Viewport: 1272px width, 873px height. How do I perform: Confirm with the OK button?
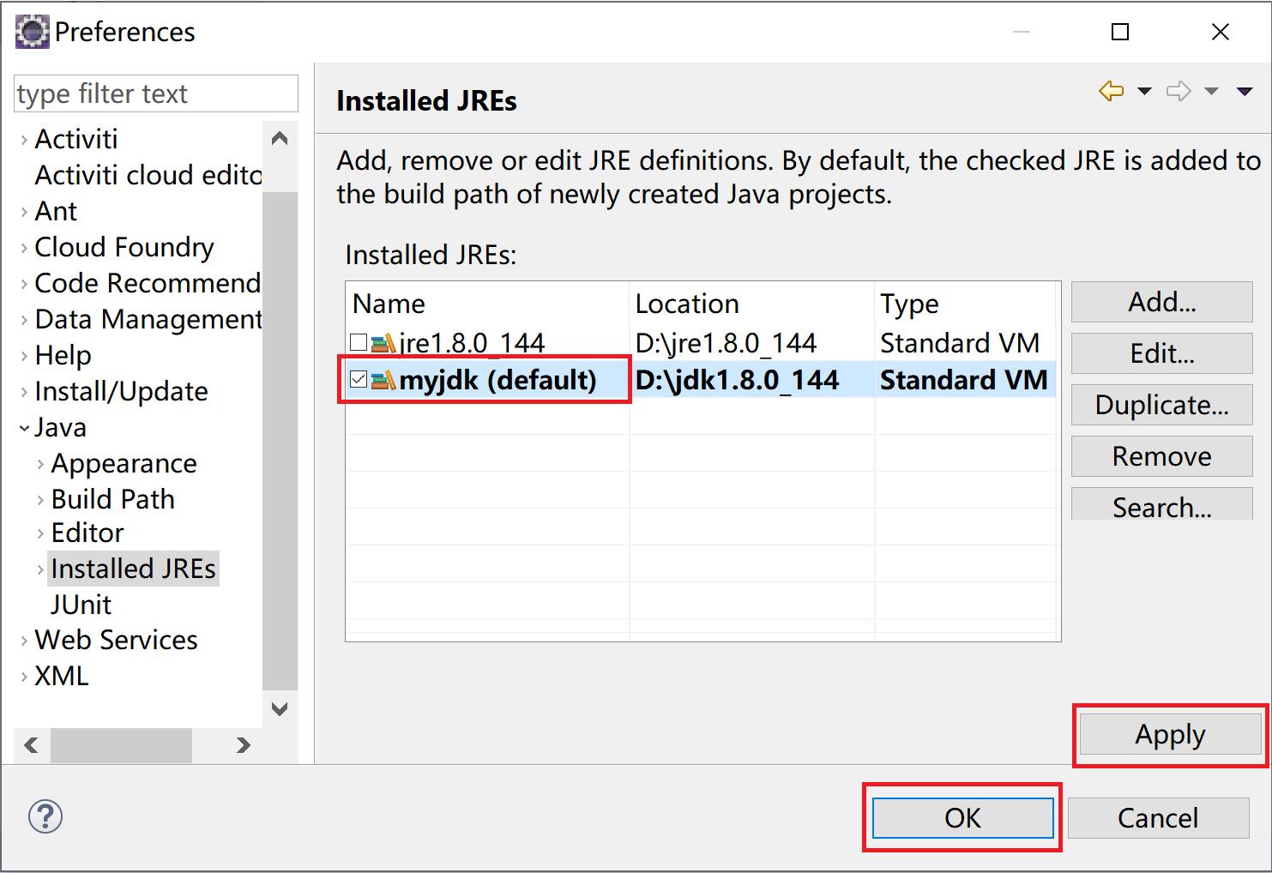(x=962, y=818)
